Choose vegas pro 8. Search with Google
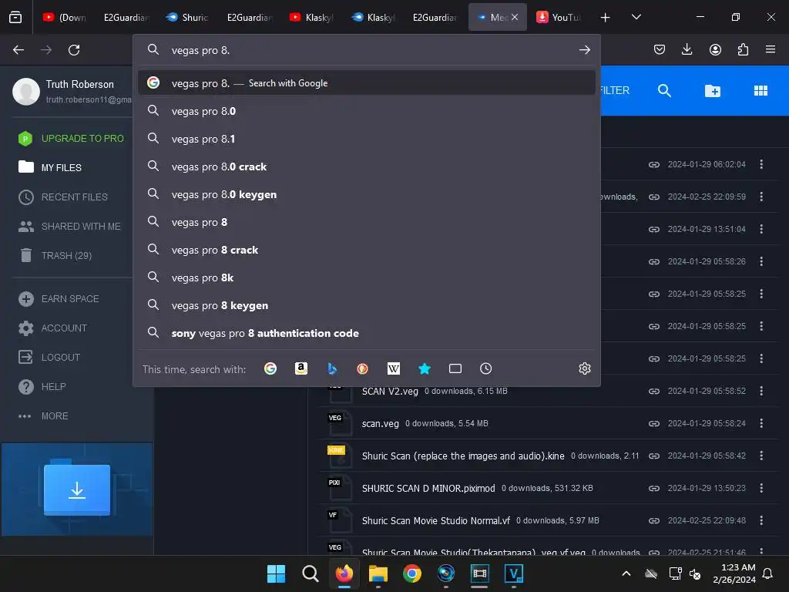Screen dimensions: 789x592 tap(366, 83)
